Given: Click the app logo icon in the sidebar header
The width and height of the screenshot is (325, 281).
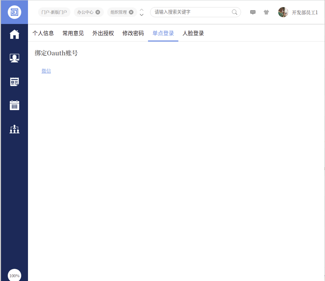Looking at the screenshot, I should [14, 12].
